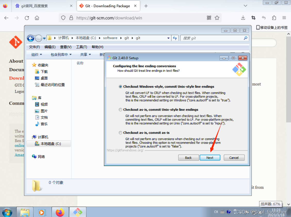This screenshot has height=217, width=291.
Task: Click the Next button in Git Setup
Action: tap(210, 158)
